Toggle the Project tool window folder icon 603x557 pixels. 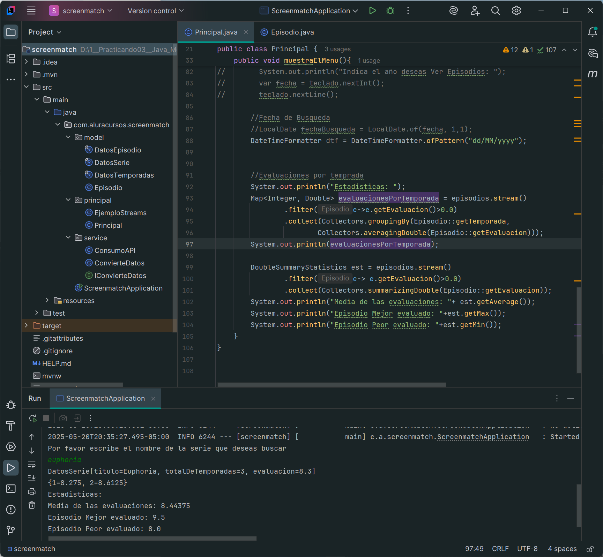(x=11, y=32)
